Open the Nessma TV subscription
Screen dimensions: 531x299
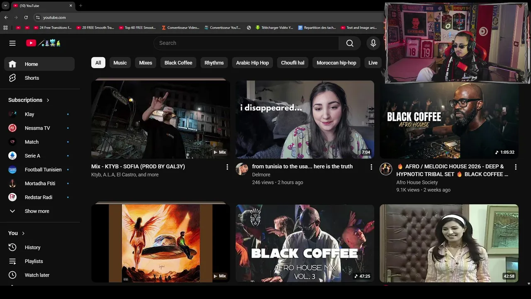pos(39,128)
